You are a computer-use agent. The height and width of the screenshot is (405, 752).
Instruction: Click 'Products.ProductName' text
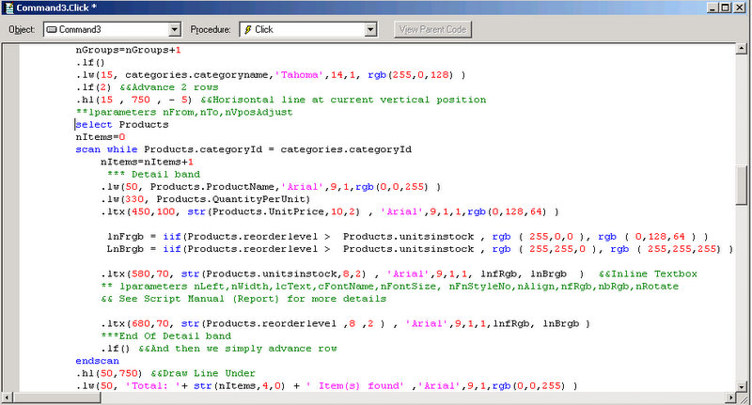[212, 187]
